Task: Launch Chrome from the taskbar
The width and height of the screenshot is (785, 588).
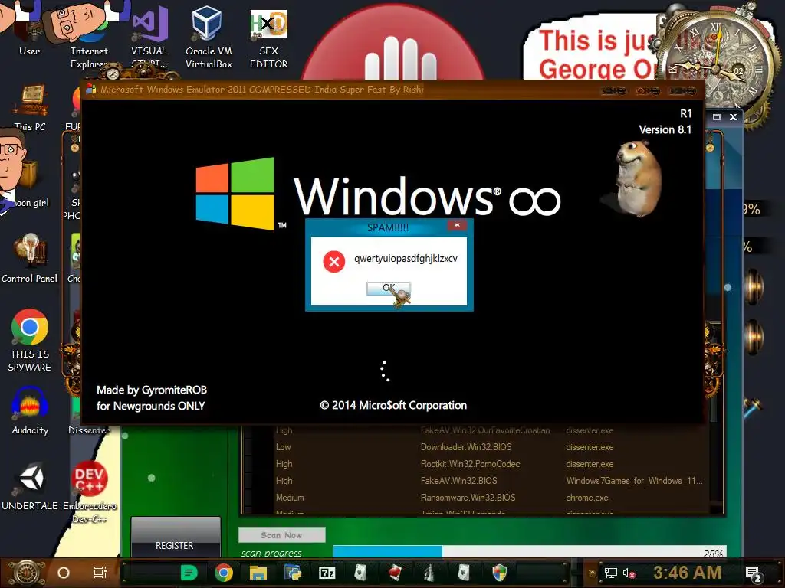Action: [x=224, y=573]
